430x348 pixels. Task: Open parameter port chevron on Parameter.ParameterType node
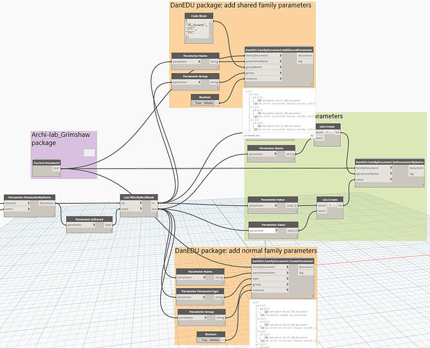[204, 297]
